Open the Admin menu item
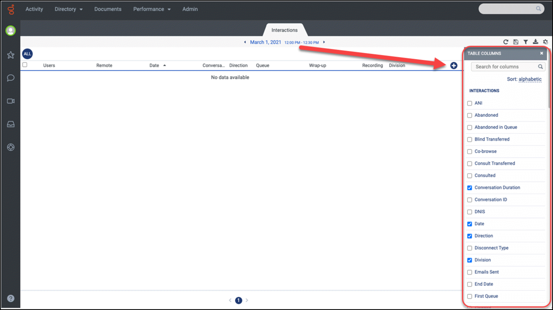553x310 pixels. [x=190, y=9]
